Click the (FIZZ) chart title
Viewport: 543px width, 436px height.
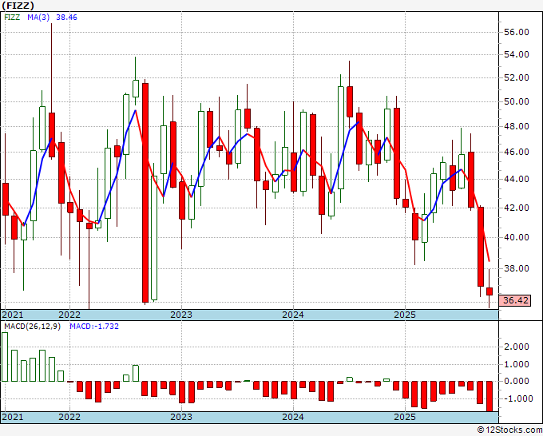point(18,6)
